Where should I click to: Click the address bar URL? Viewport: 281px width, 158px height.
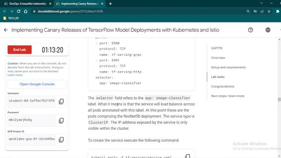click(x=70, y=11)
